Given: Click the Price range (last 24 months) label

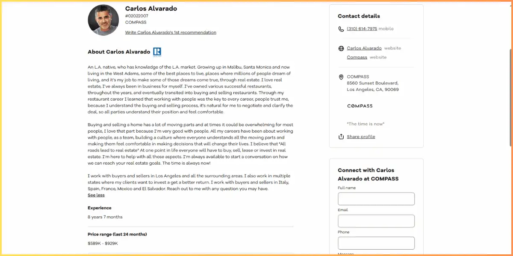Looking at the screenshot, I should tap(117, 234).
